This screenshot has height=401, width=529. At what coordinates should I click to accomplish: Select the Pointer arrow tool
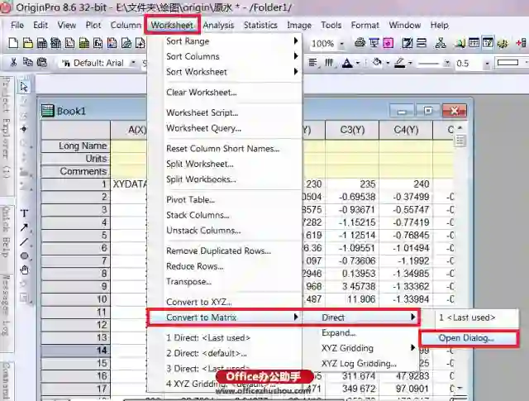click(24, 87)
